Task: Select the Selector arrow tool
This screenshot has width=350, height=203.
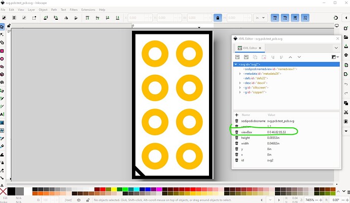Action: (3, 27)
